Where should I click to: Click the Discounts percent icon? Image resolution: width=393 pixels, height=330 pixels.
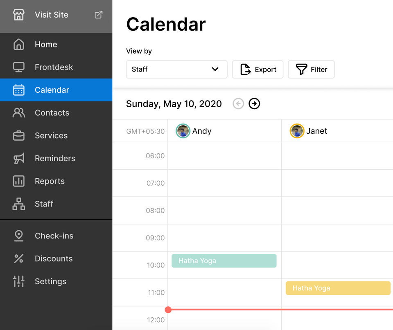click(x=19, y=258)
